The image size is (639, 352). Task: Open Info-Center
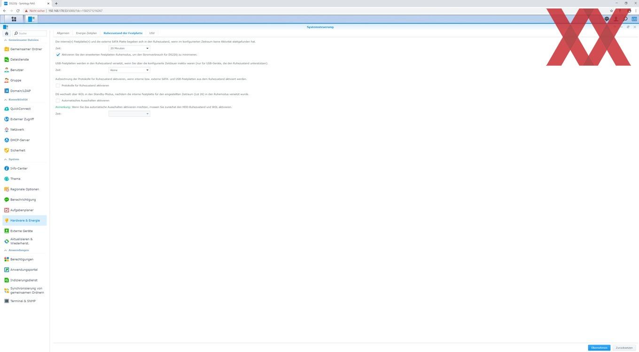tap(24, 168)
